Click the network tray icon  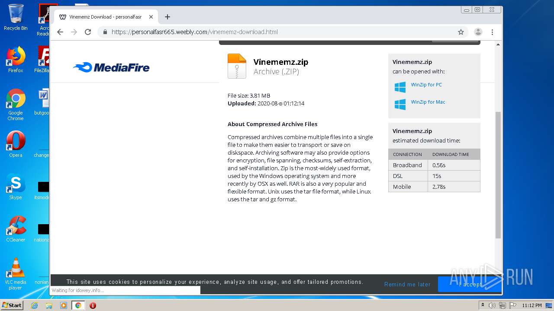(x=502, y=305)
